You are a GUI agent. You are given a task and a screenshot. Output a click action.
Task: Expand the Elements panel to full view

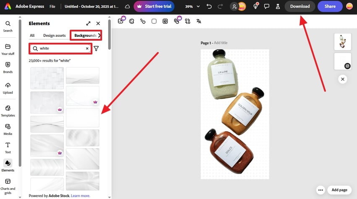click(x=88, y=23)
